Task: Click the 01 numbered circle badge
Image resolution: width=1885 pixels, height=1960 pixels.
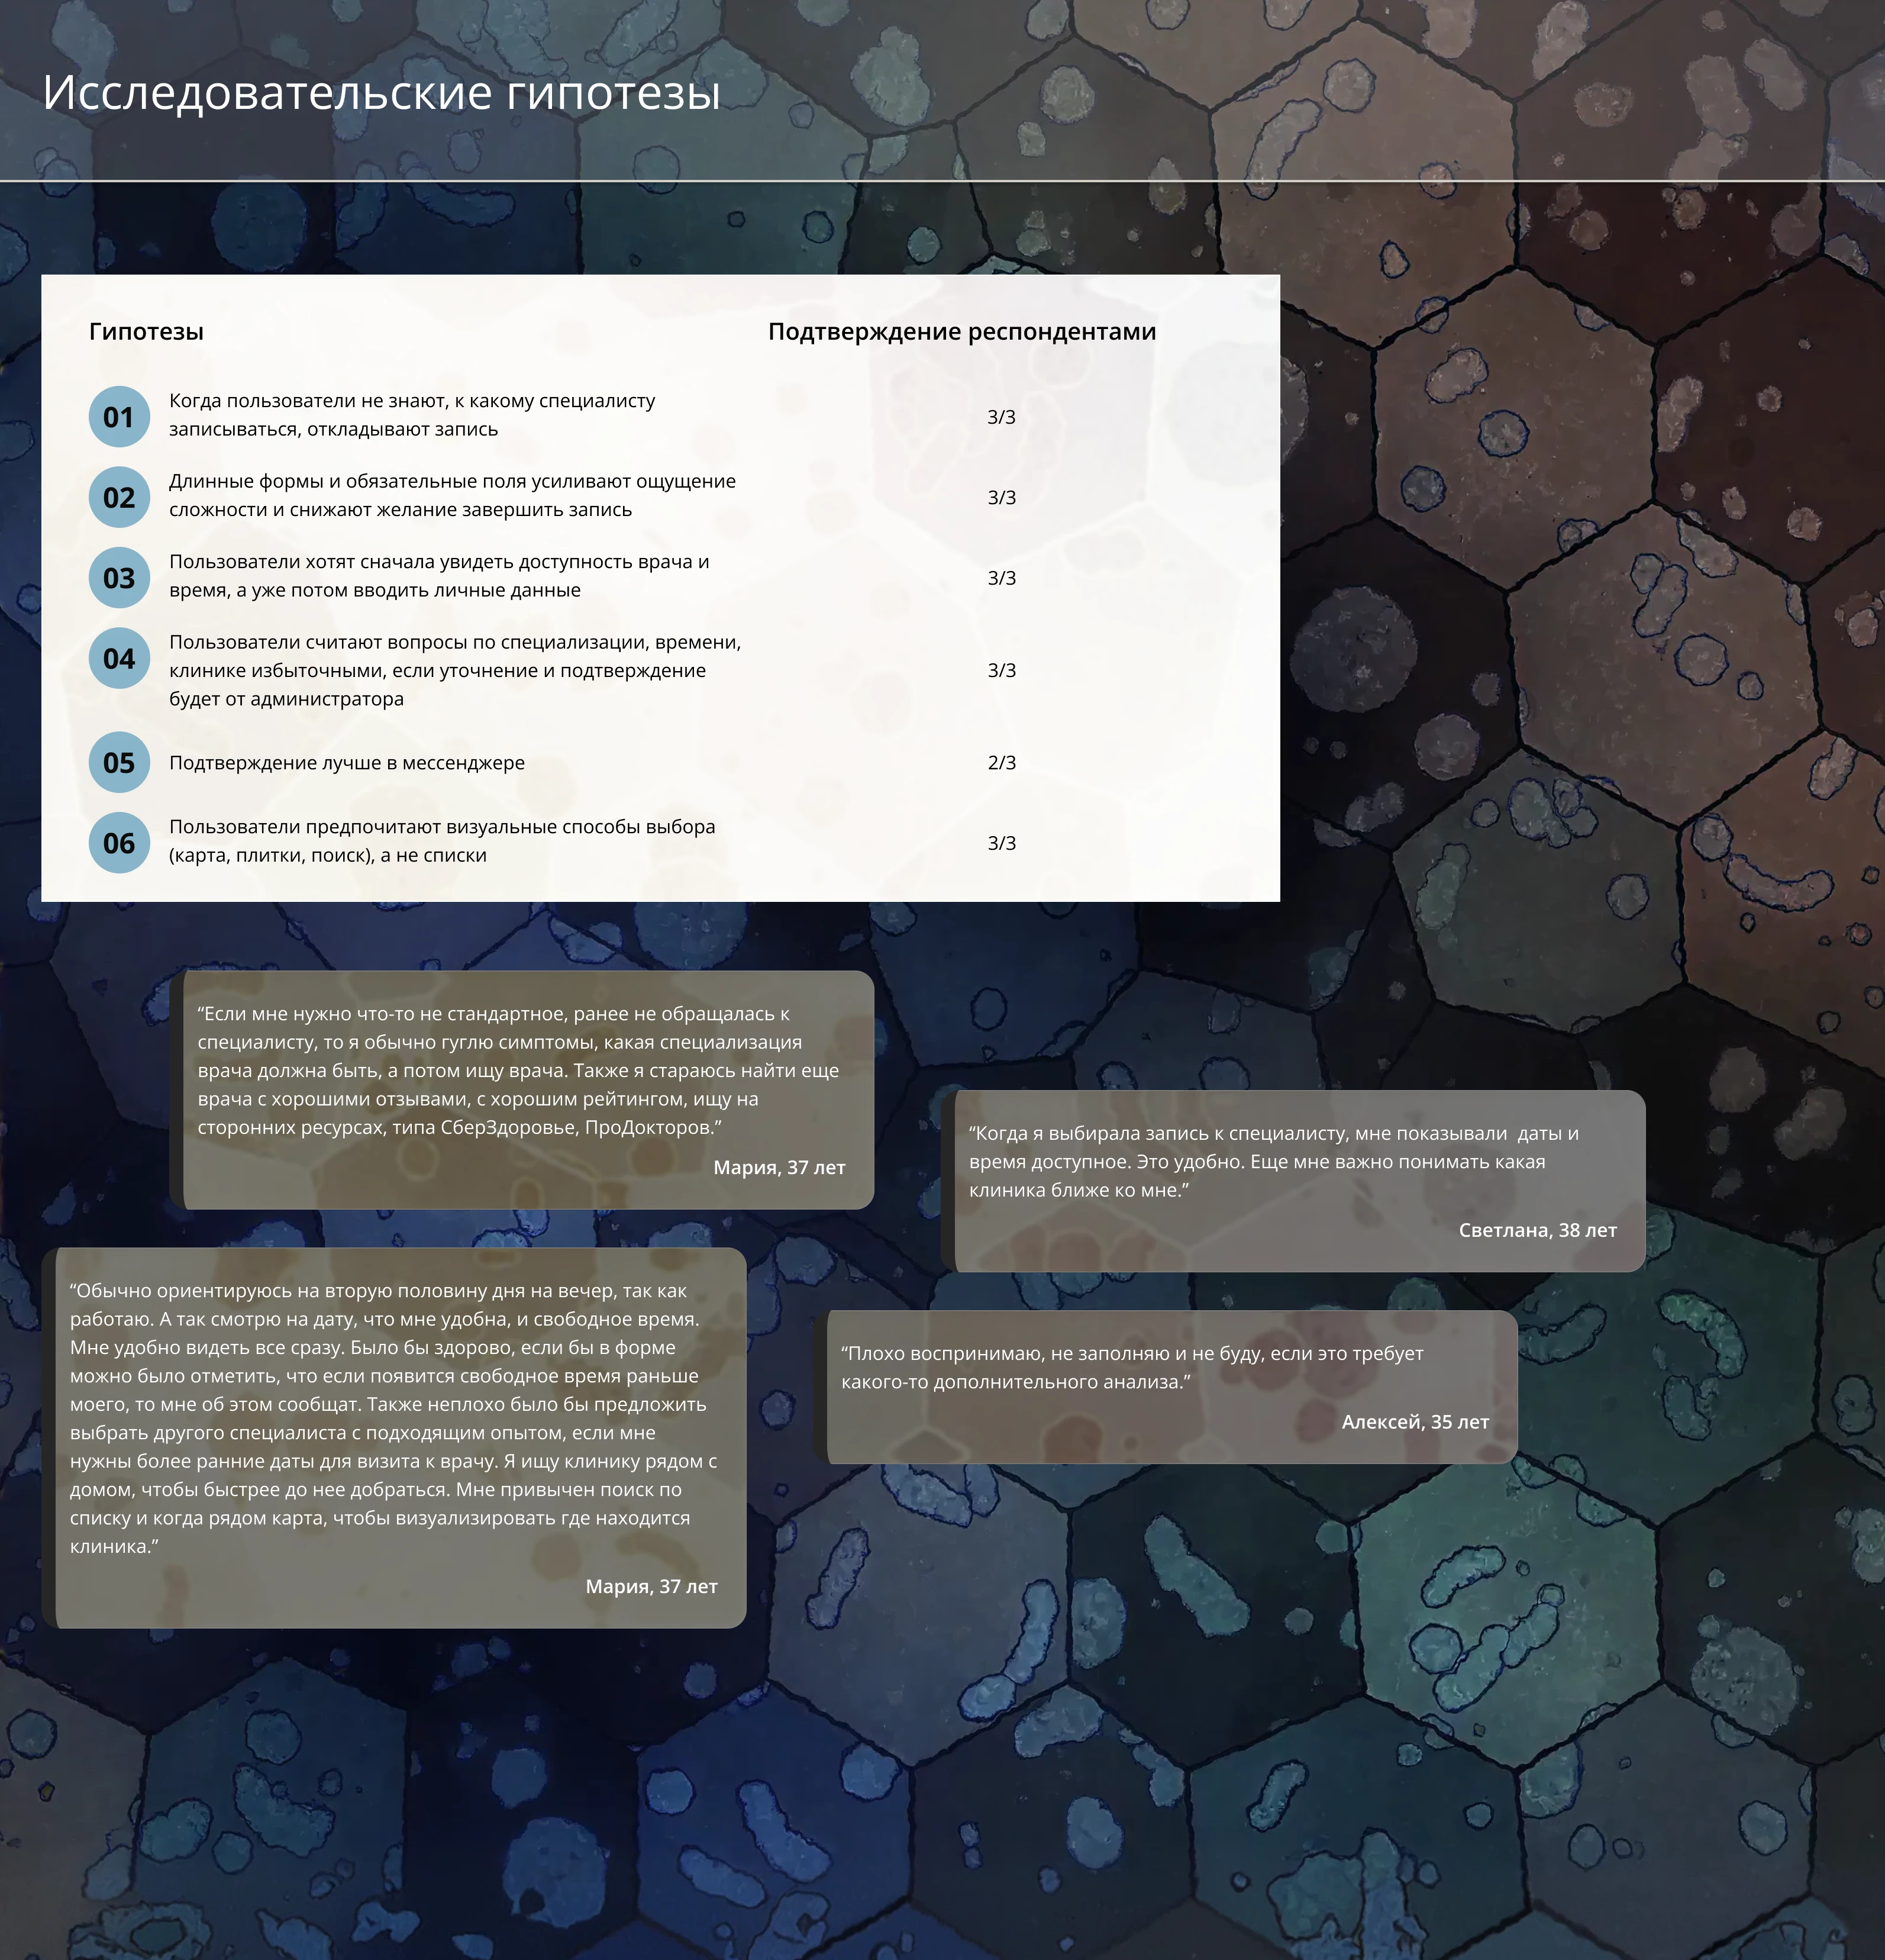Action: [x=119, y=417]
